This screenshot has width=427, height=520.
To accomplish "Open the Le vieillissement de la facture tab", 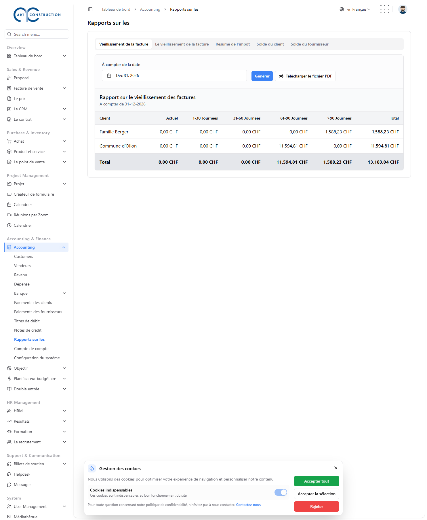I will pyautogui.click(x=182, y=44).
